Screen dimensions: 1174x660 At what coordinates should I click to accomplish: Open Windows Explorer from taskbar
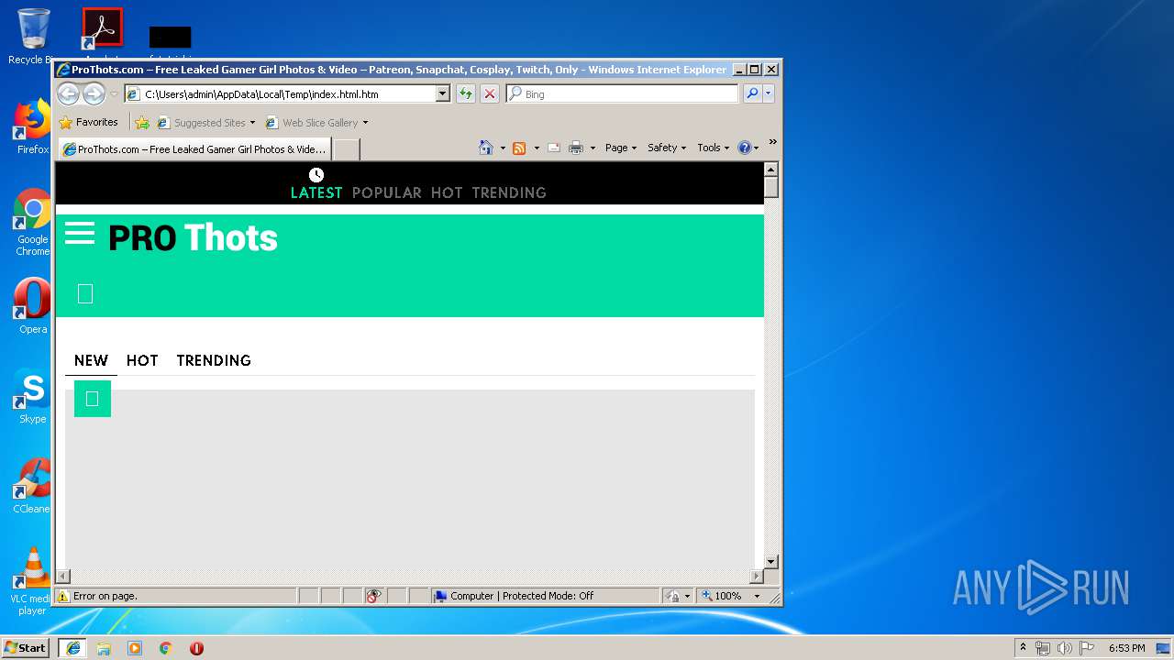pos(104,648)
